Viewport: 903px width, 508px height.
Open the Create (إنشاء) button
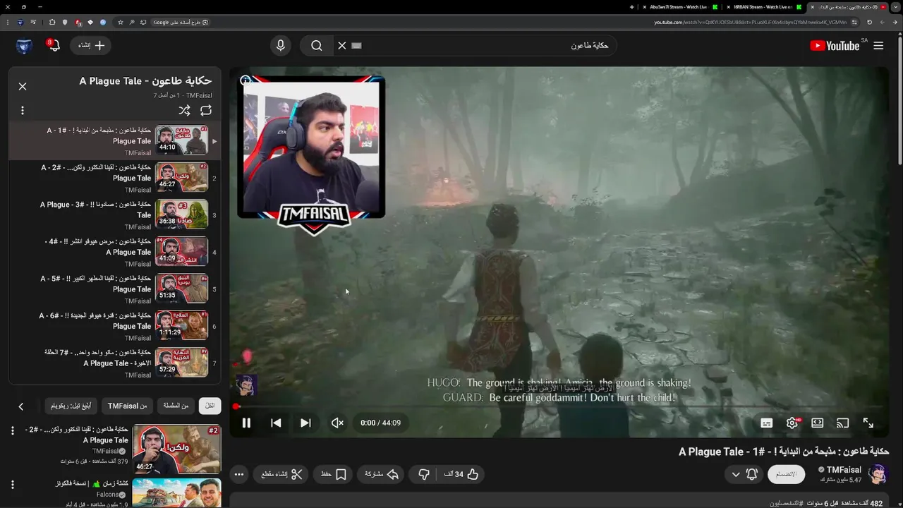point(92,45)
